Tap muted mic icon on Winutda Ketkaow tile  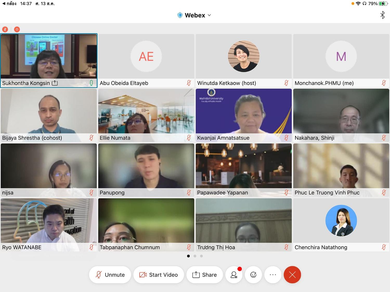[286, 83]
